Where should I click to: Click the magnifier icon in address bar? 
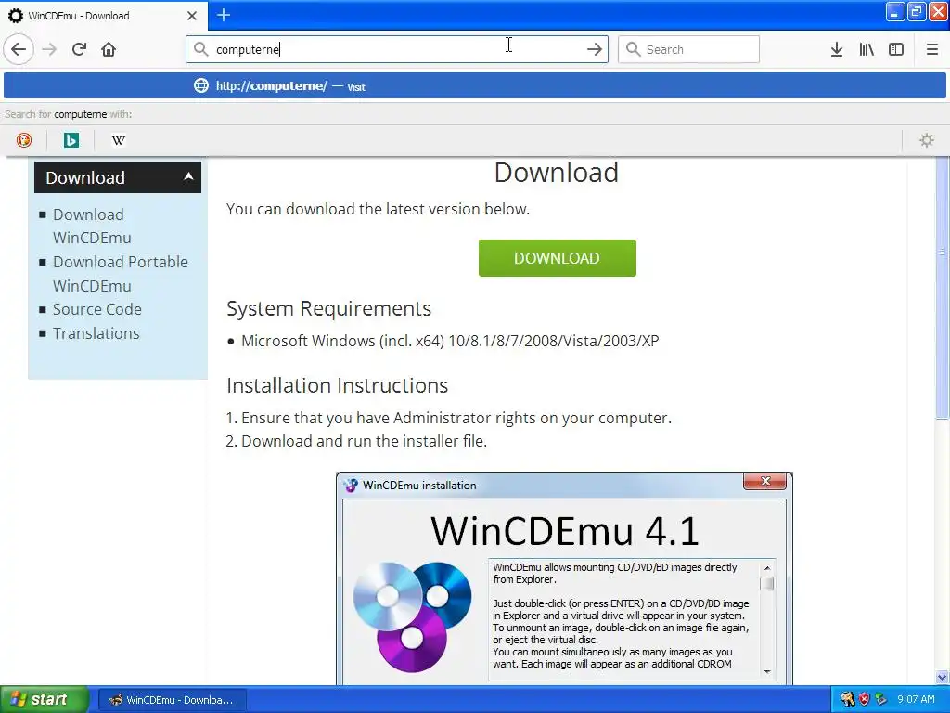200,49
